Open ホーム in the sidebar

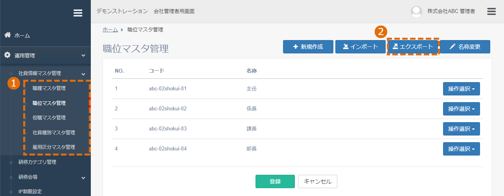point(22,35)
